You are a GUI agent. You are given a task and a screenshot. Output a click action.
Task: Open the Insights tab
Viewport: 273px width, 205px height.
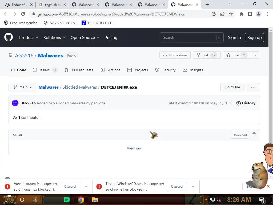pos(193,70)
